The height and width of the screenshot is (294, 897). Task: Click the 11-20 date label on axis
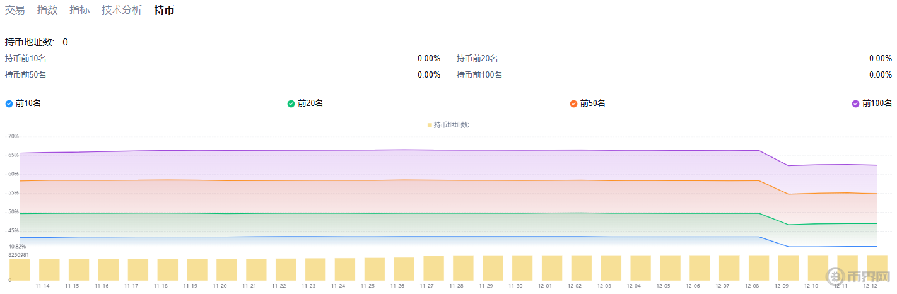tap(220, 286)
